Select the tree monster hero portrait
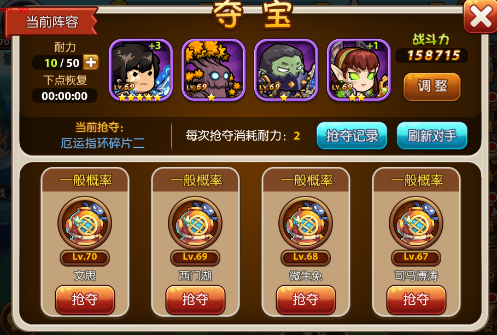This screenshot has height=335, width=497. tap(213, 70)
